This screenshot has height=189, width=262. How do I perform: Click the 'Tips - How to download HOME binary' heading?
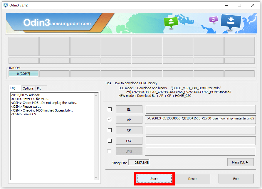point(131,83)
